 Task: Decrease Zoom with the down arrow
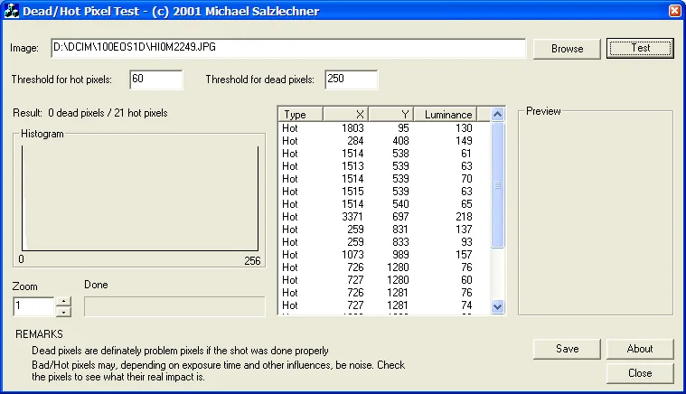point(63,312)
